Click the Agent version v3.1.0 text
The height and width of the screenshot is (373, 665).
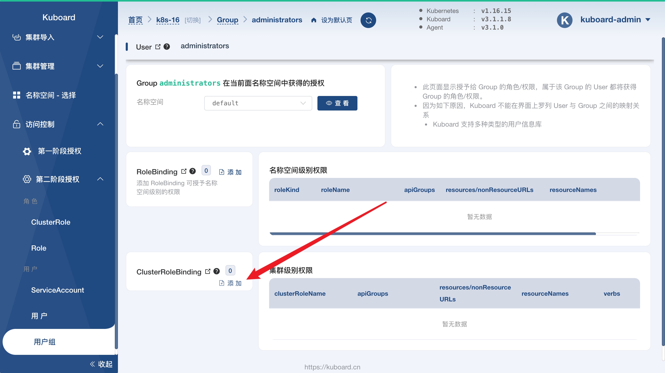[x=492, y=27]
